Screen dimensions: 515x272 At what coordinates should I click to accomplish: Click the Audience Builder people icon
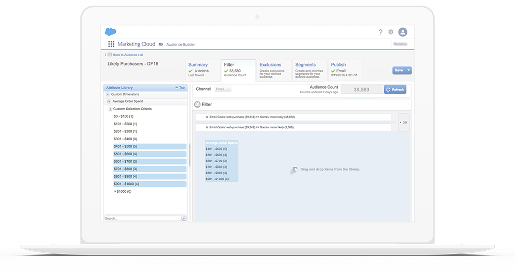[161, 45]
